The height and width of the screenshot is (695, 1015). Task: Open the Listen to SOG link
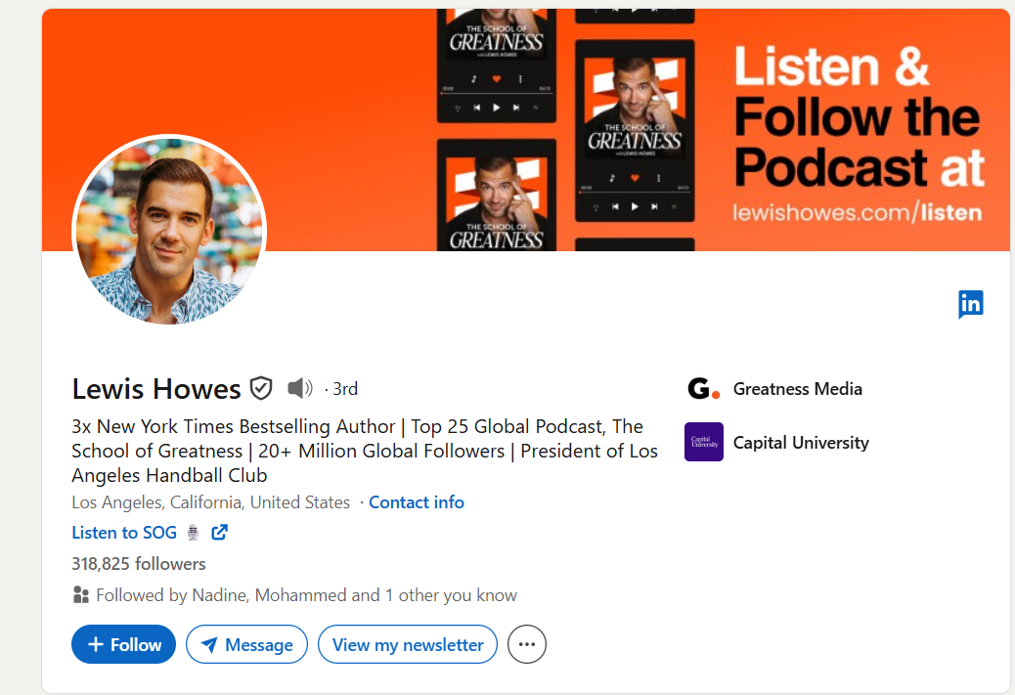pyautogui.click(x=124, y=532)
